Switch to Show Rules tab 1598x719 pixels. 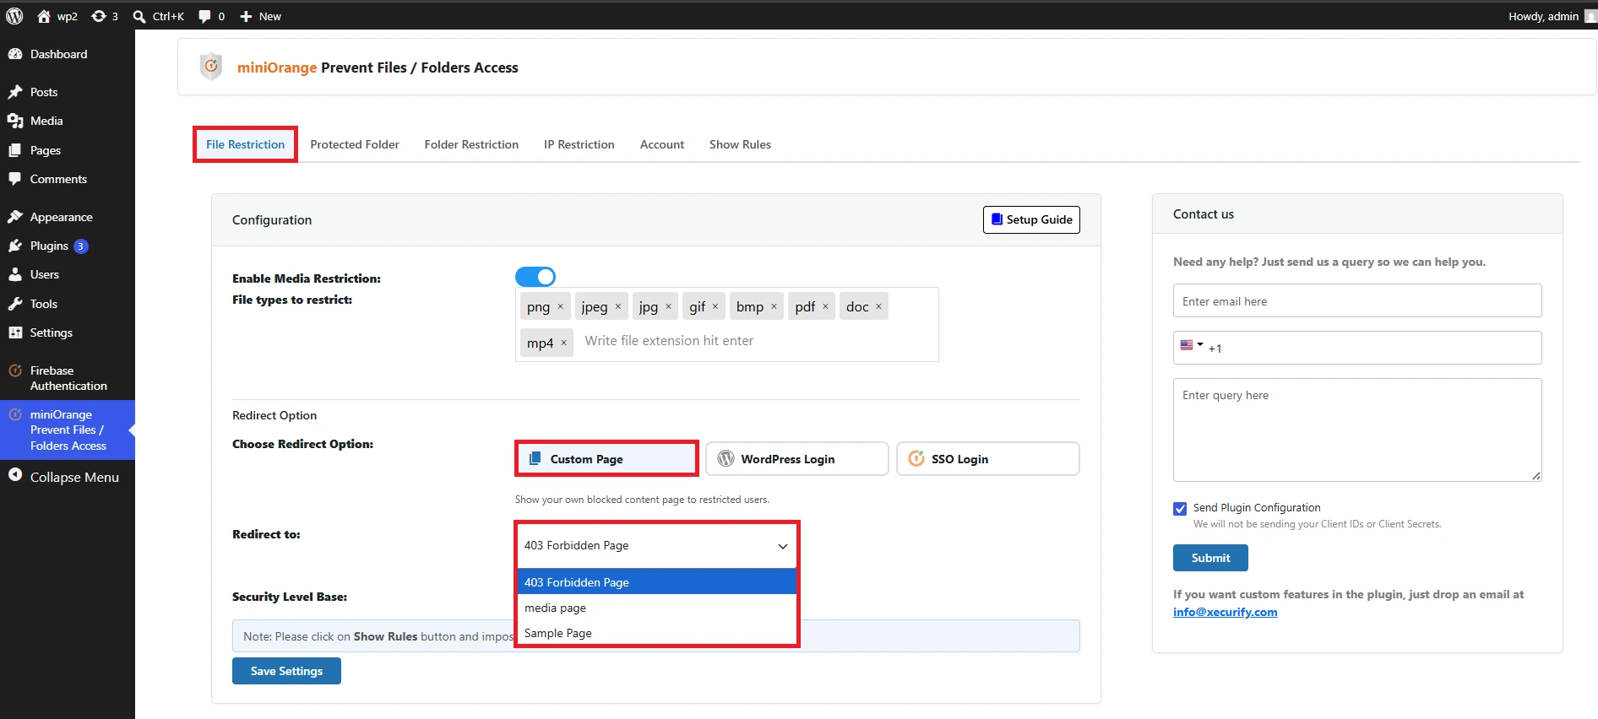(x=740, y=144)
